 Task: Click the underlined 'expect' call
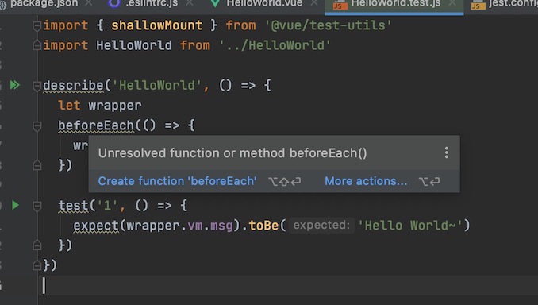pyautogui.click(x=96, y=226)
